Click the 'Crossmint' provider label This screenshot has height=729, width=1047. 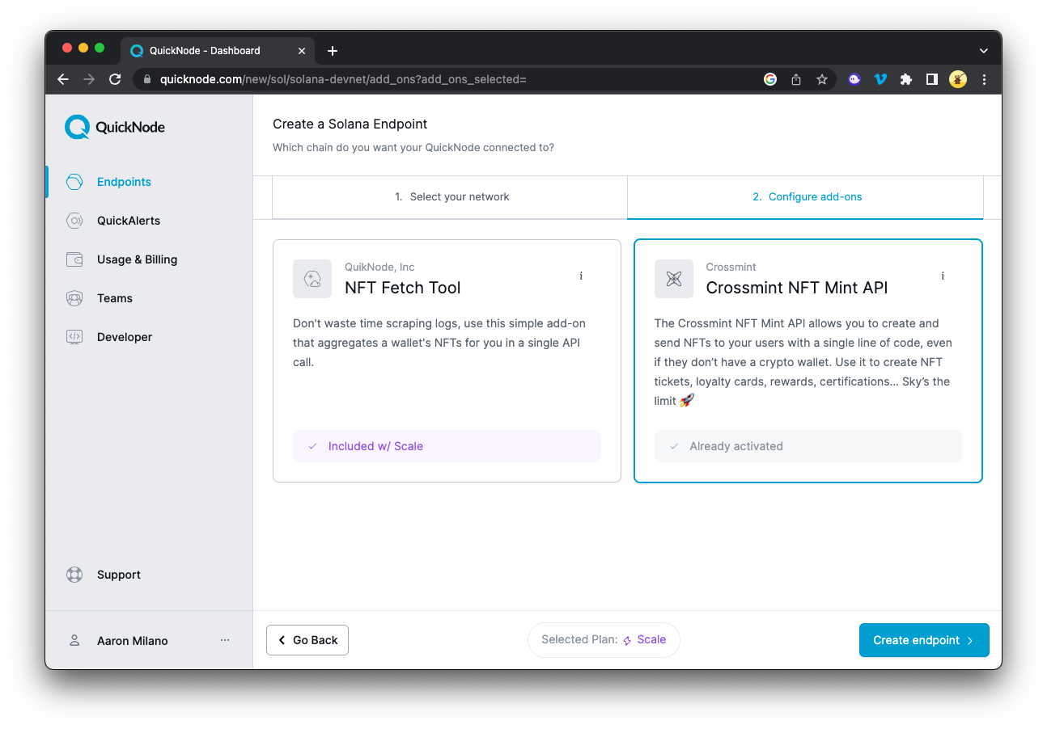(x=731, y=268)
